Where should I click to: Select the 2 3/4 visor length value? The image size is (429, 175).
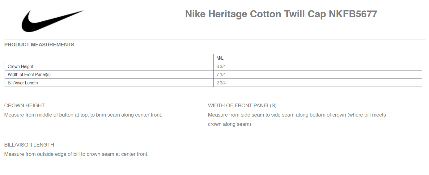[221, 83]
